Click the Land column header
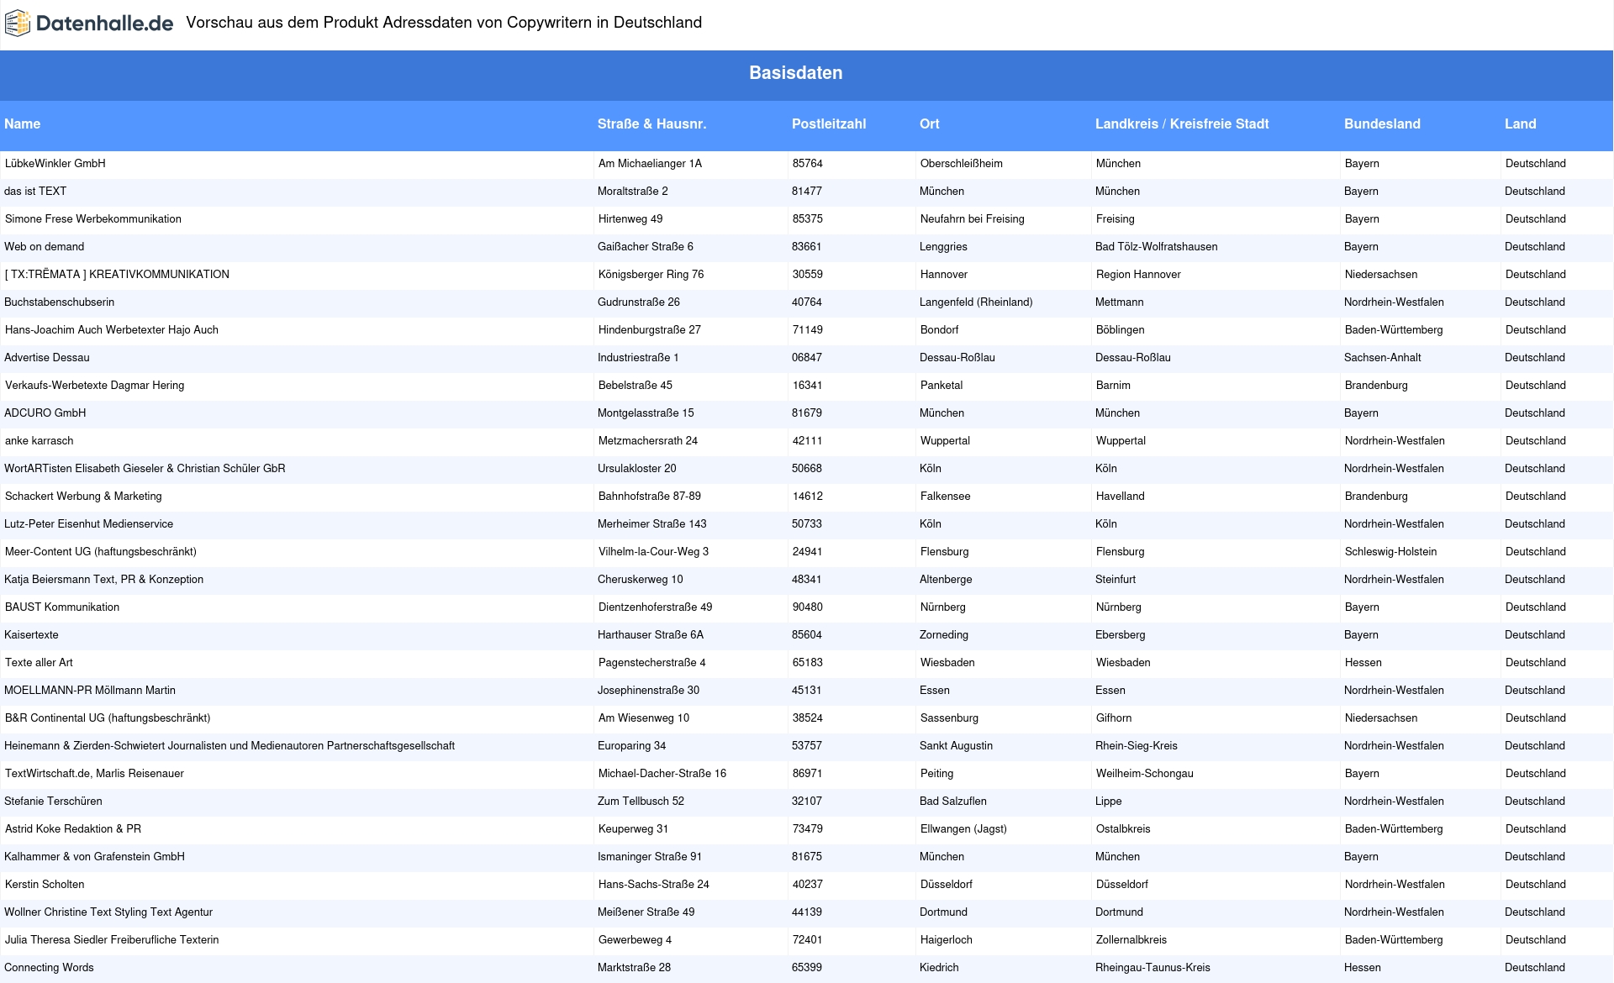This screenshot has width=1614, height=983. pos(1520,124)
